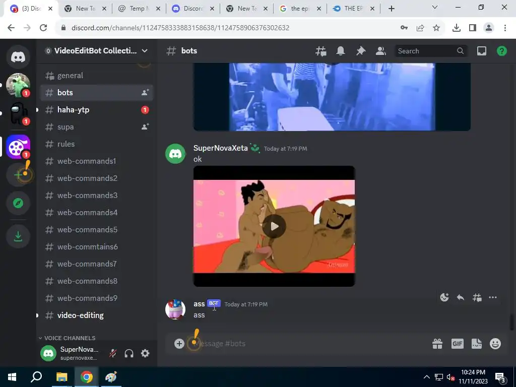Switch to the first New Tab browser tab

click(x=85, y=9)
